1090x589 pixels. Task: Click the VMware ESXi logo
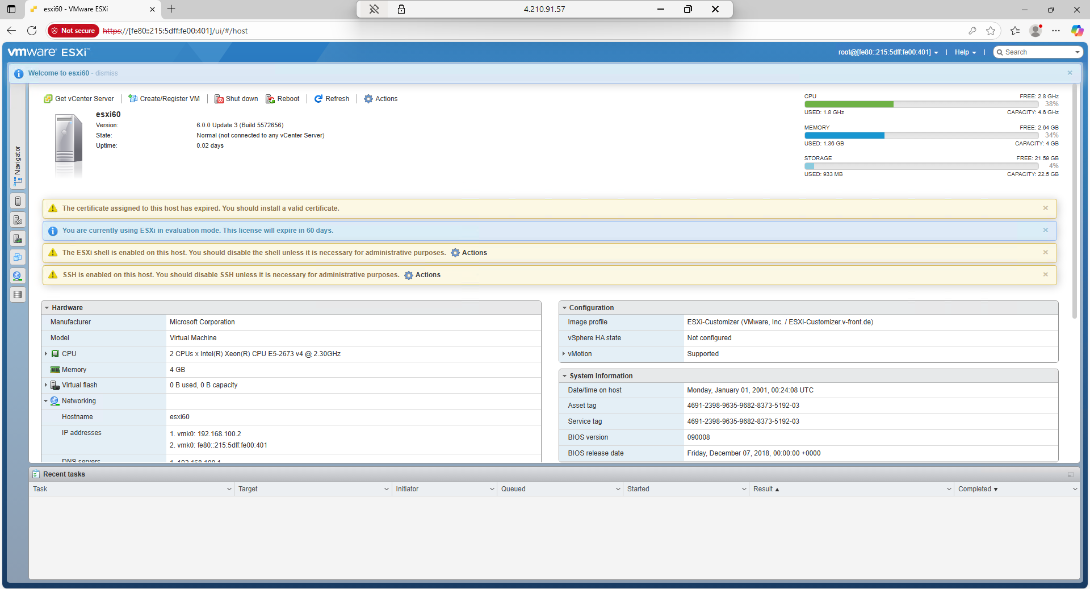click(48, 52)
